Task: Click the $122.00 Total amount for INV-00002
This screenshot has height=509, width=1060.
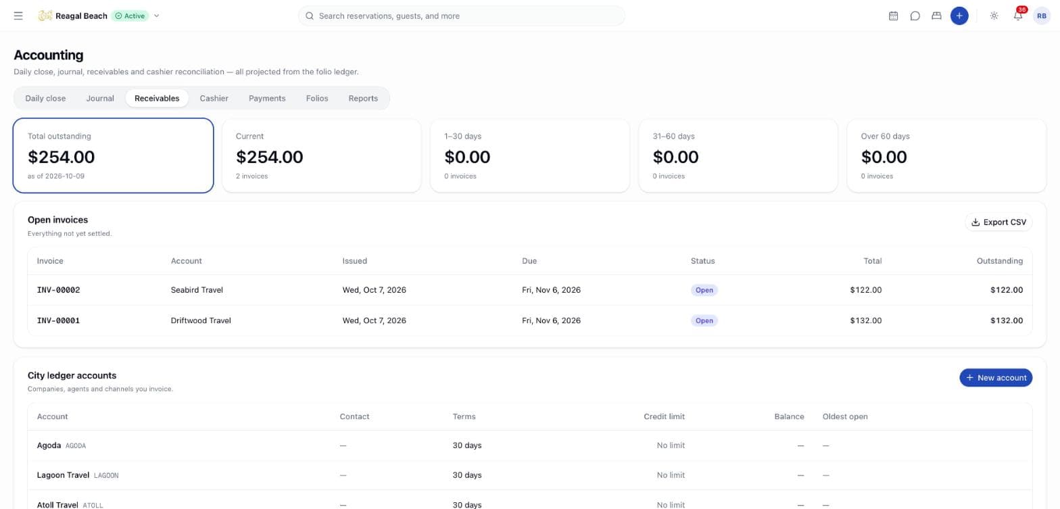Action: point(865,290)
